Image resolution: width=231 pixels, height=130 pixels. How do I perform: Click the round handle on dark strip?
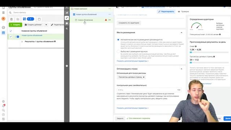coord(67,66)
